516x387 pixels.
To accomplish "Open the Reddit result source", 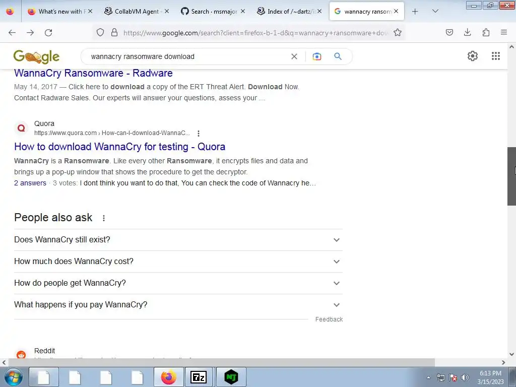I will 44,351.
